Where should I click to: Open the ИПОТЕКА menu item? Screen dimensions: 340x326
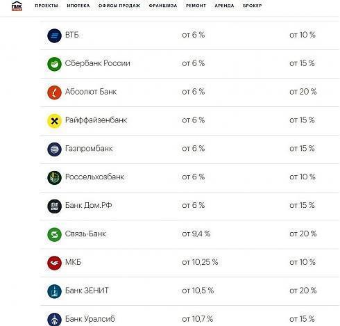pyautogui.click(x=78, y=6)
